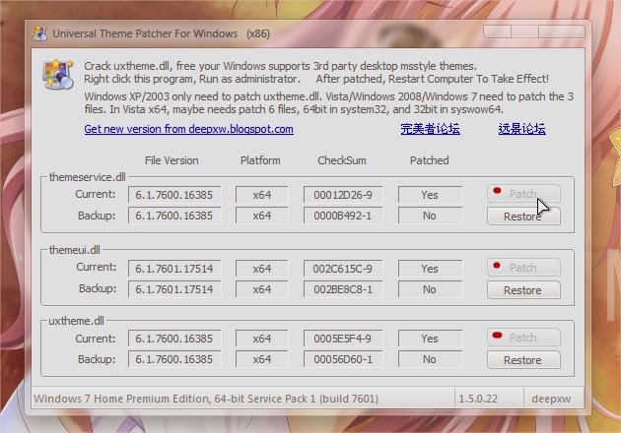
Task: Click the red dot on uxtheme.dll Patch button
Action: coord(497,336)
